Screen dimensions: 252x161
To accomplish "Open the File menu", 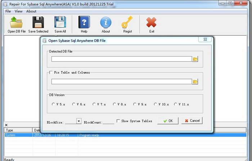I will tap(8, 11).
